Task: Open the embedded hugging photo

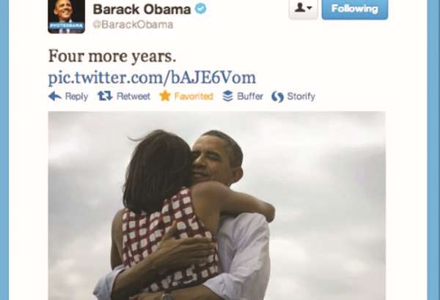Action: coord(217,206)
